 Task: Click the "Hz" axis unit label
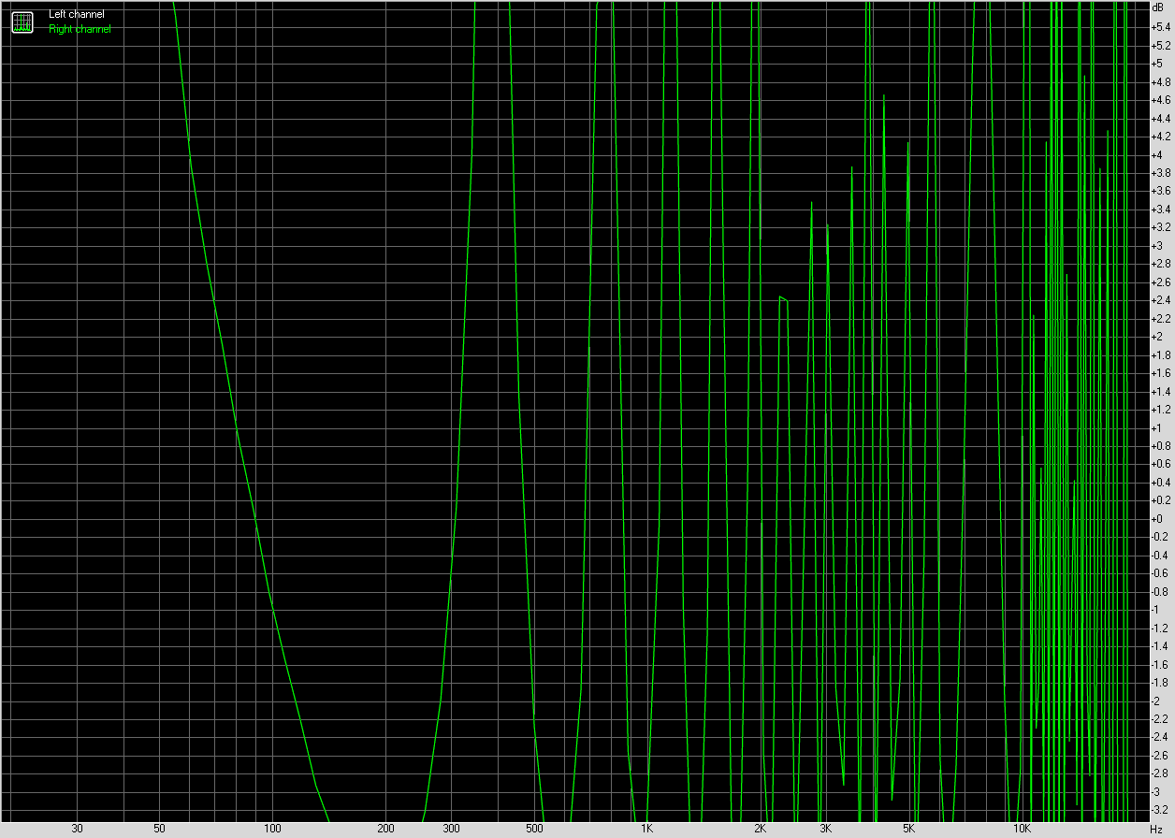(x=1156, y=830)
